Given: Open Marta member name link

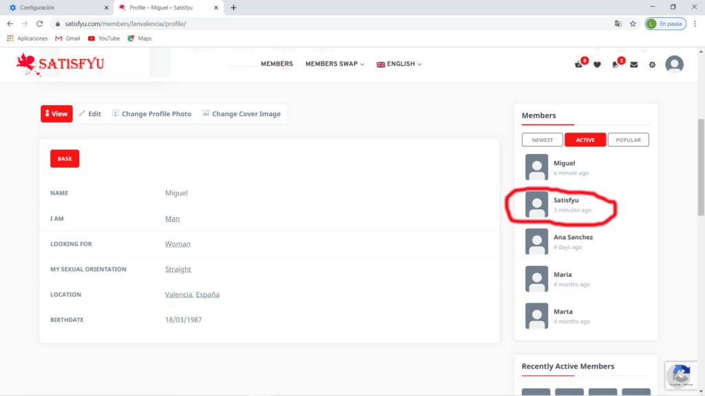Looking at the screenshot, I should click(x=563, y=311).
